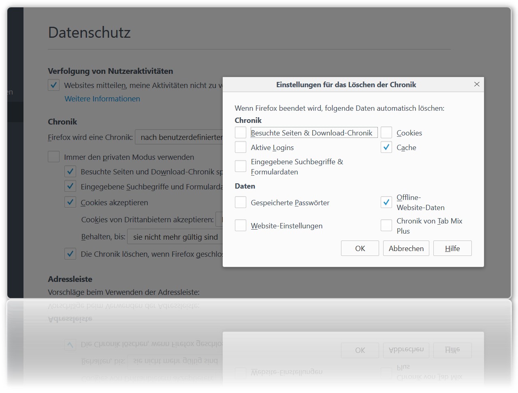The height and width of the screenshot is (393, 518).
Task: Uncheck Die Chronik löschen on close
Action: click(x=70, y=254)
